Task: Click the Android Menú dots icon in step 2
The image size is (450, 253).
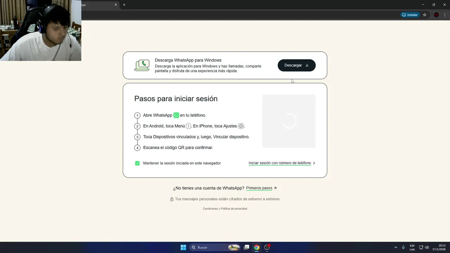Action: (x=188, y=126)
